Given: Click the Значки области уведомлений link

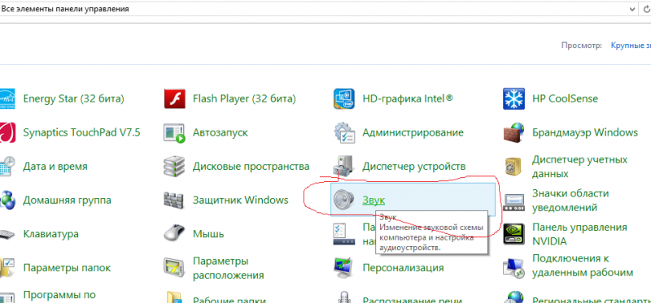Looking at the screenshot, I should click(570, 200).
